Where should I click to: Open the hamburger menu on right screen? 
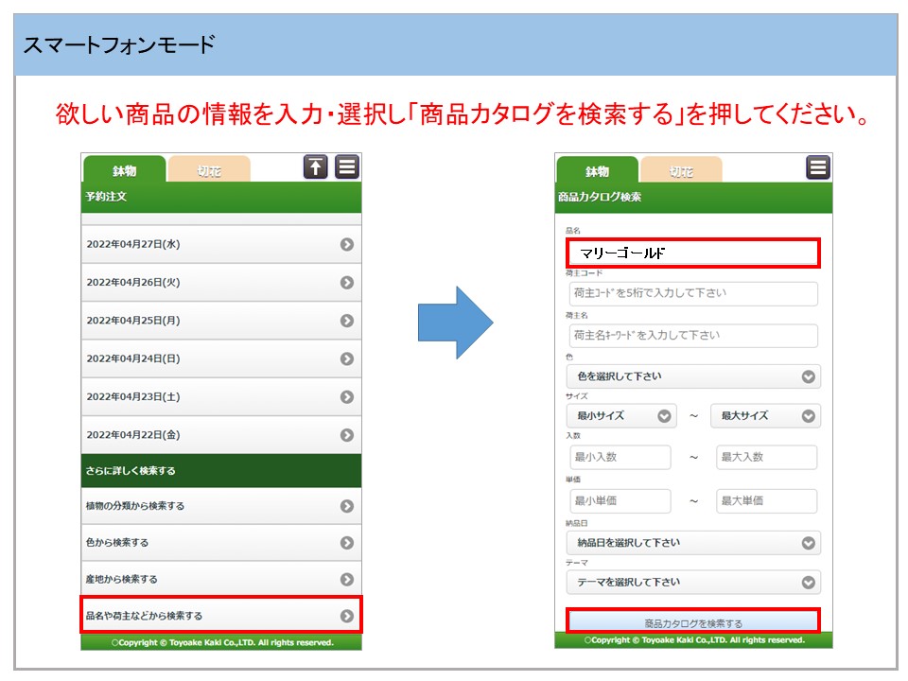[x=818, y=167]
